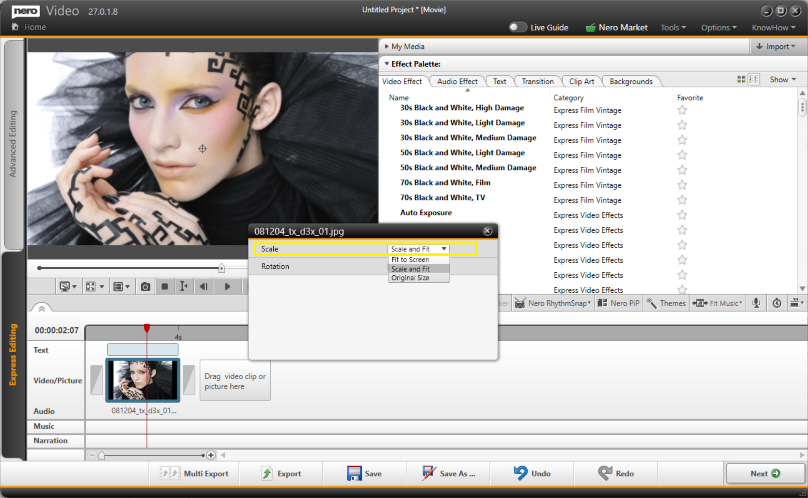Image resolution: width=808 pixels, height=498 pixels.
Task: Select Original Size from Scale dropdown
Action: pos(410,278)
